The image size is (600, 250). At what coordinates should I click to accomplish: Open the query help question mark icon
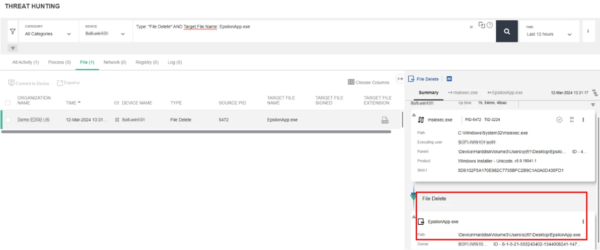coord(490,25)
